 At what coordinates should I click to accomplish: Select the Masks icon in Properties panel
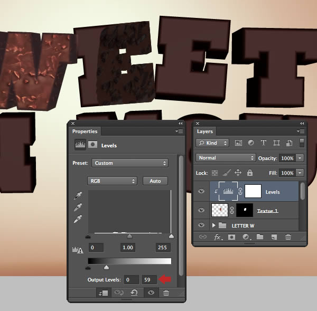(x=93, y=145)
